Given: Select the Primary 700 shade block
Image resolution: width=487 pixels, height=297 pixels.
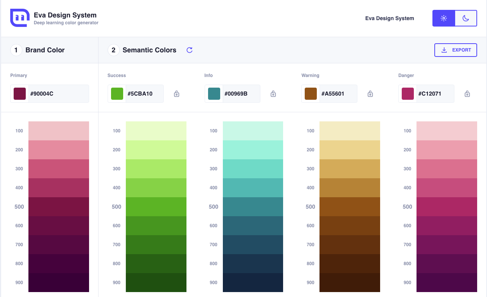Looking at the screenshot, I should [x=59, y=245].
